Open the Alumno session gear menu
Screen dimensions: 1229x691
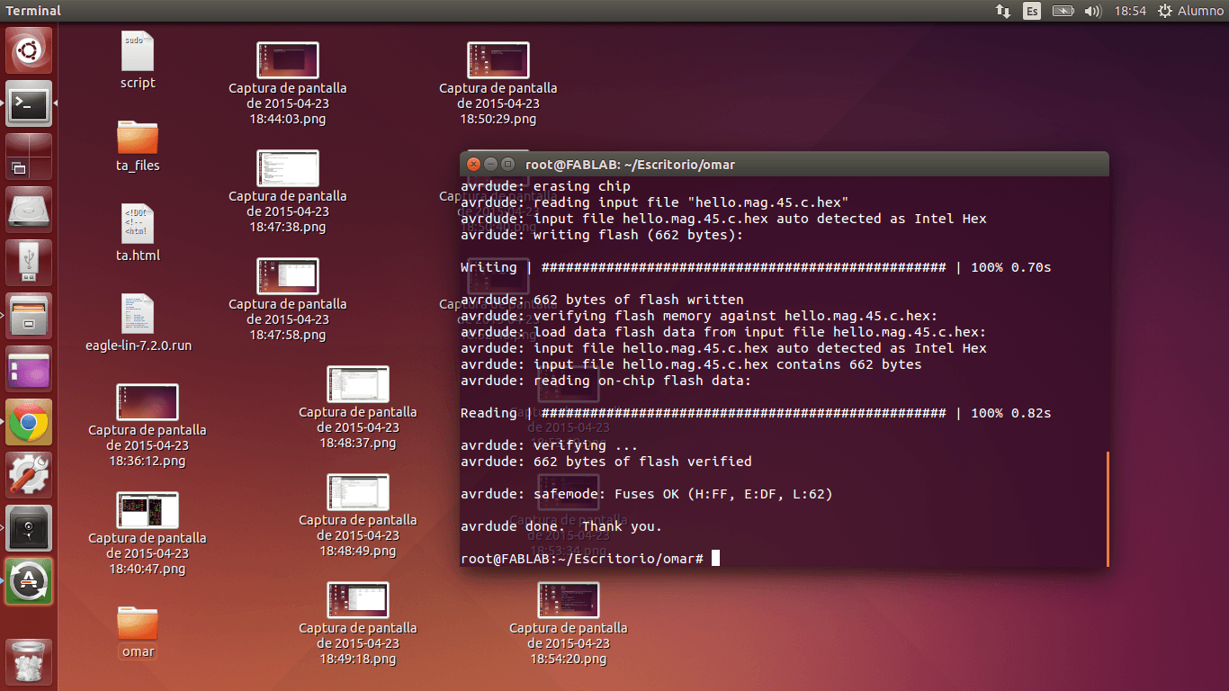(1190, 11)
